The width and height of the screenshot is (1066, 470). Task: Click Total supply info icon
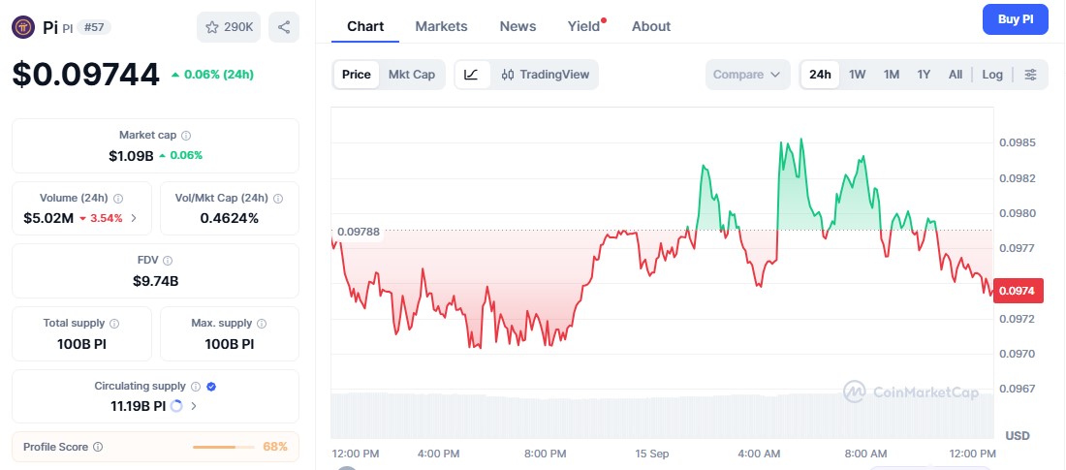click(114, 324)
